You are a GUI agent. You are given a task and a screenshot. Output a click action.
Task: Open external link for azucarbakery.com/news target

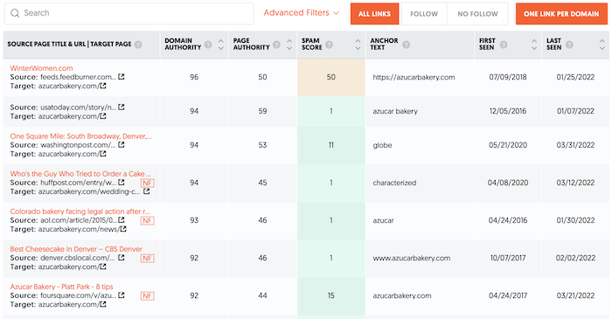[123, 229]
